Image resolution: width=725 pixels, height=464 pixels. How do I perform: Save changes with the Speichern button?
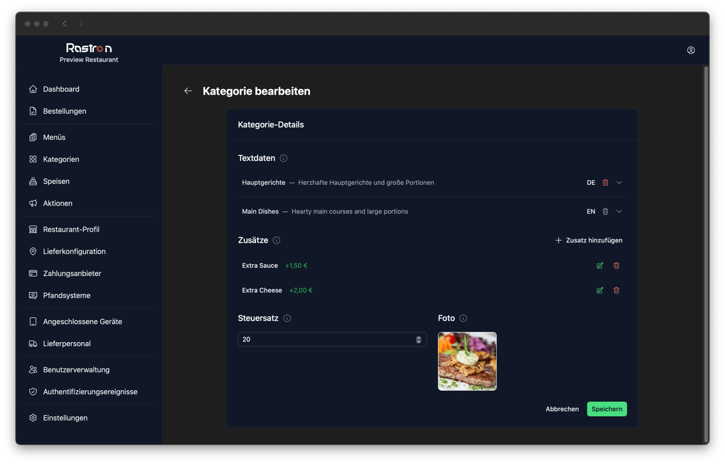607,408
